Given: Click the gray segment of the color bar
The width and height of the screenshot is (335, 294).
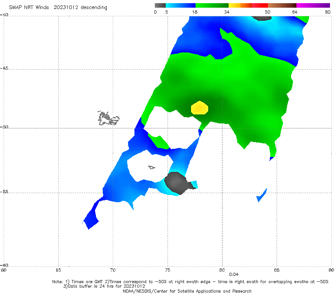Looking at the screenshot, I should pyautogui.click(x=160, y=5).
